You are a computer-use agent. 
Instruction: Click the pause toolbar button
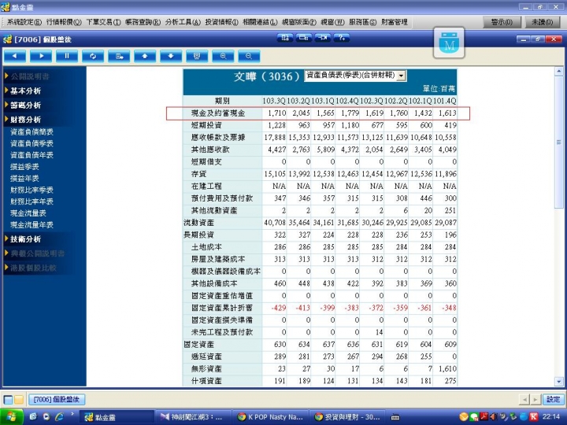point(66,57)
